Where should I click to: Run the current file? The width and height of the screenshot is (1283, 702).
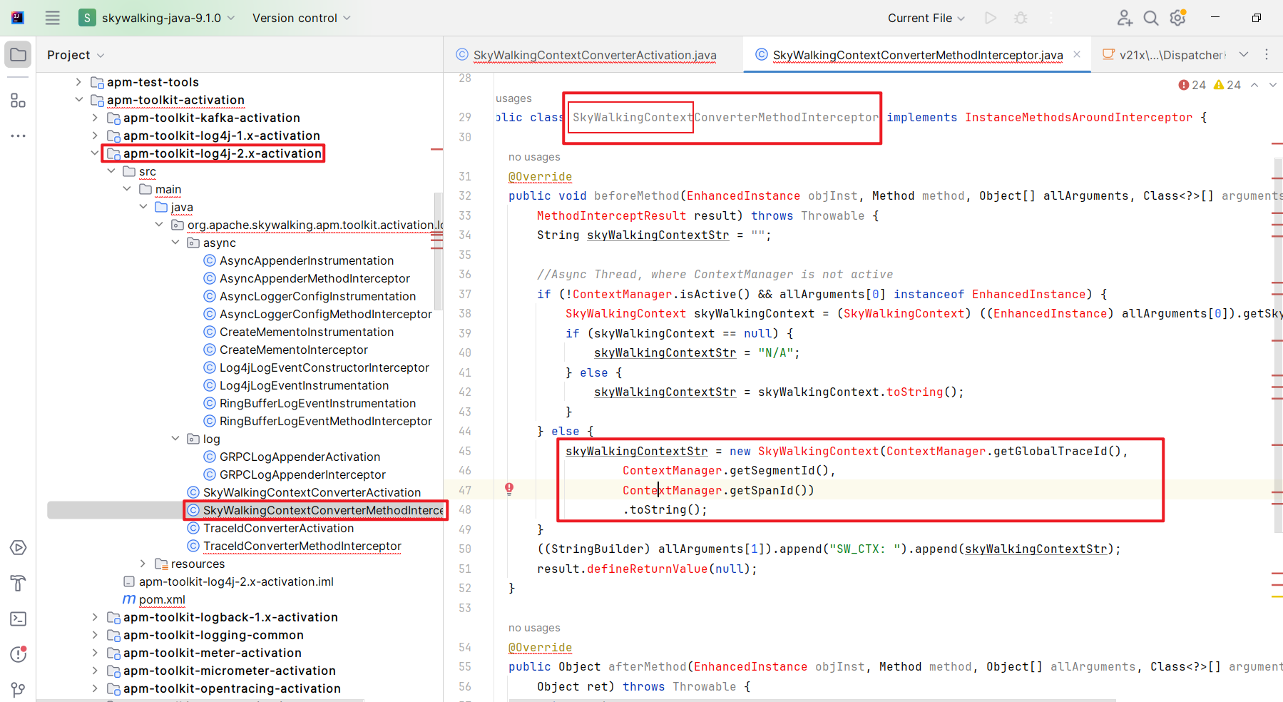tap(991, 18)
